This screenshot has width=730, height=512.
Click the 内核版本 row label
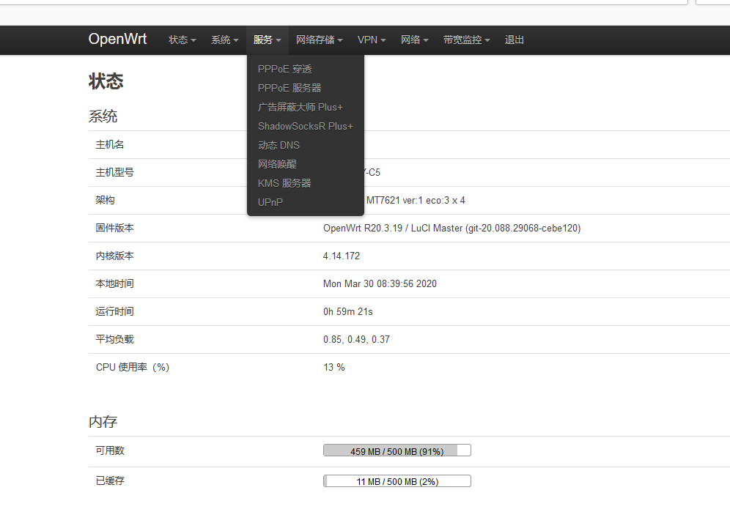pyautogui.click(x=114, y=256)
